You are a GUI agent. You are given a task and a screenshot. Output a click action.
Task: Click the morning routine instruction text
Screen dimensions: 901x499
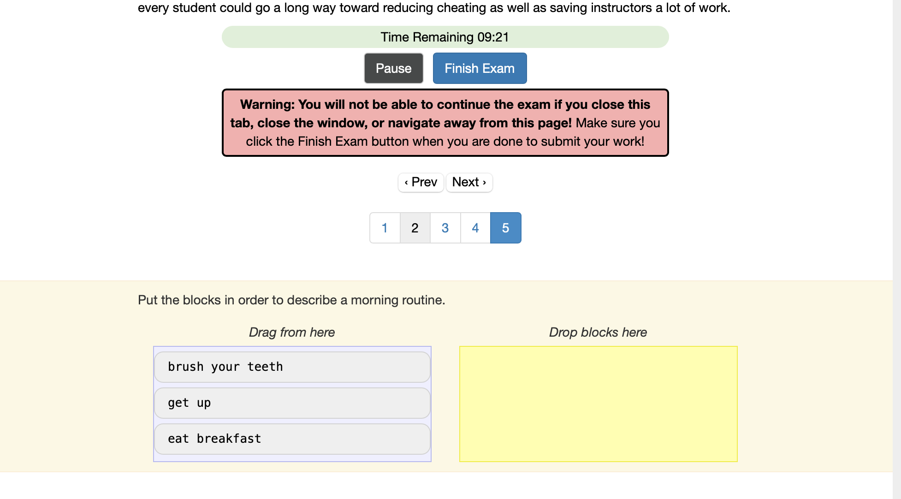click(x=291, y=300)
